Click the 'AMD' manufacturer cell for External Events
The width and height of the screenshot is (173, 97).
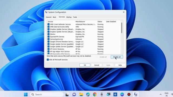[x=77, y=27]
